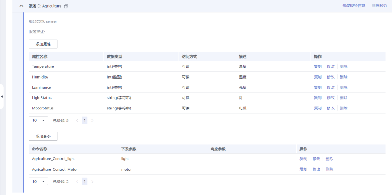Image resolution: width=392 pixels, height=195 pixels.
Task: Copy the Humidity property
Action: click(x=318, y=77)
